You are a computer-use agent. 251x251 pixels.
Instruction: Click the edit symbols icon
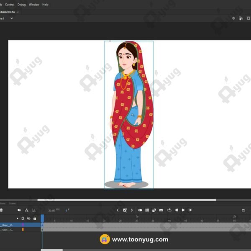pos(241,18)
